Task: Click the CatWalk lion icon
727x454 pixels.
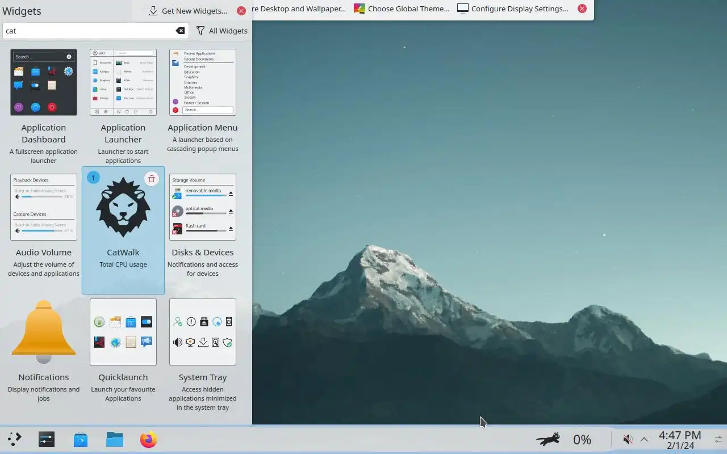Action: 123,207
